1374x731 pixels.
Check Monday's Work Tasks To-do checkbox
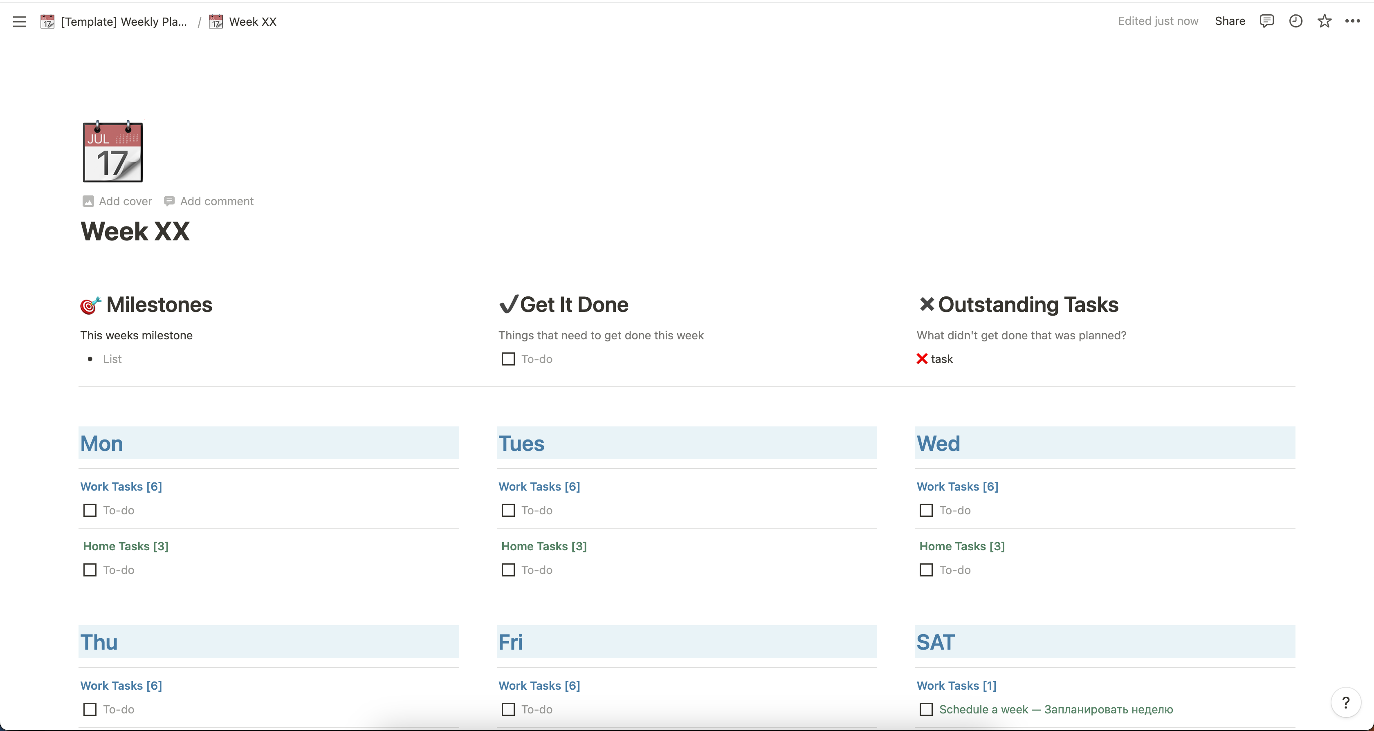(90, 510)
